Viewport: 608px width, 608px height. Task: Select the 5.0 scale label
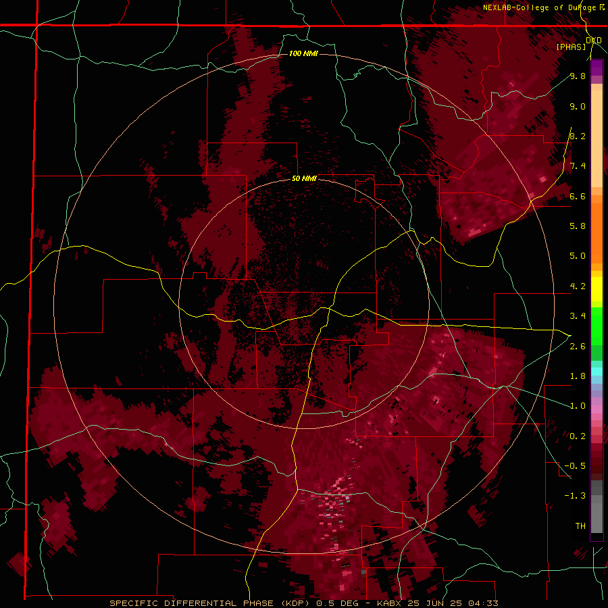pyautogui.click(x=578, y=256)
